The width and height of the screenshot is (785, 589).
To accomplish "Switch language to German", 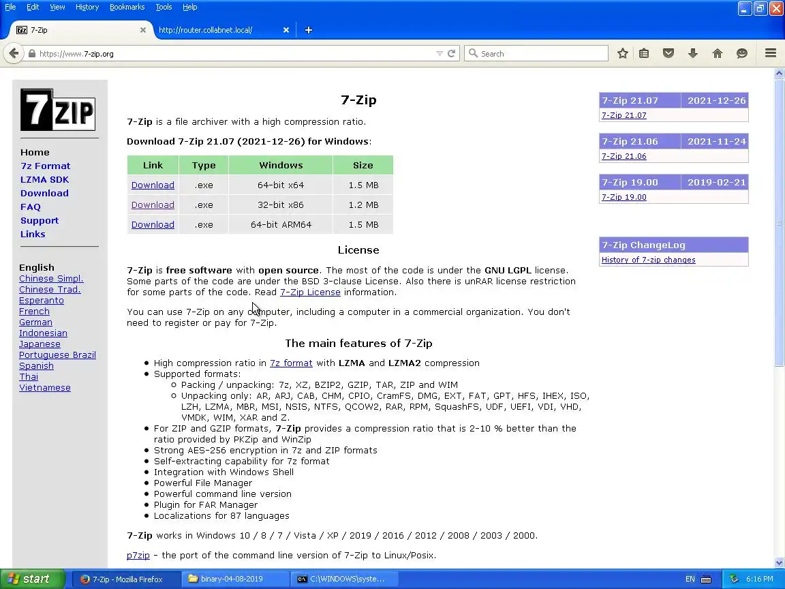I will (x=35, y=322).
